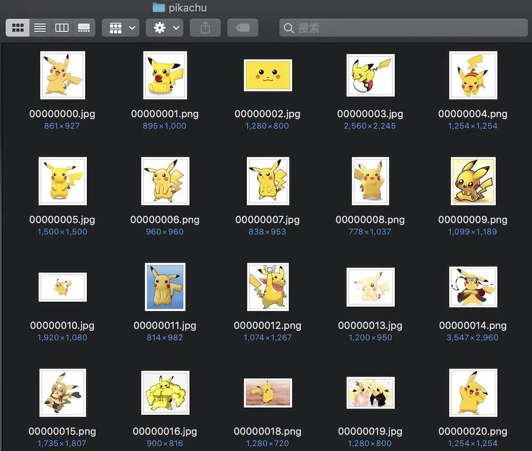Click dimensions text 778×1,037
Image resolution: width=532 pixels, height=451 pixels.
(370, 231)
